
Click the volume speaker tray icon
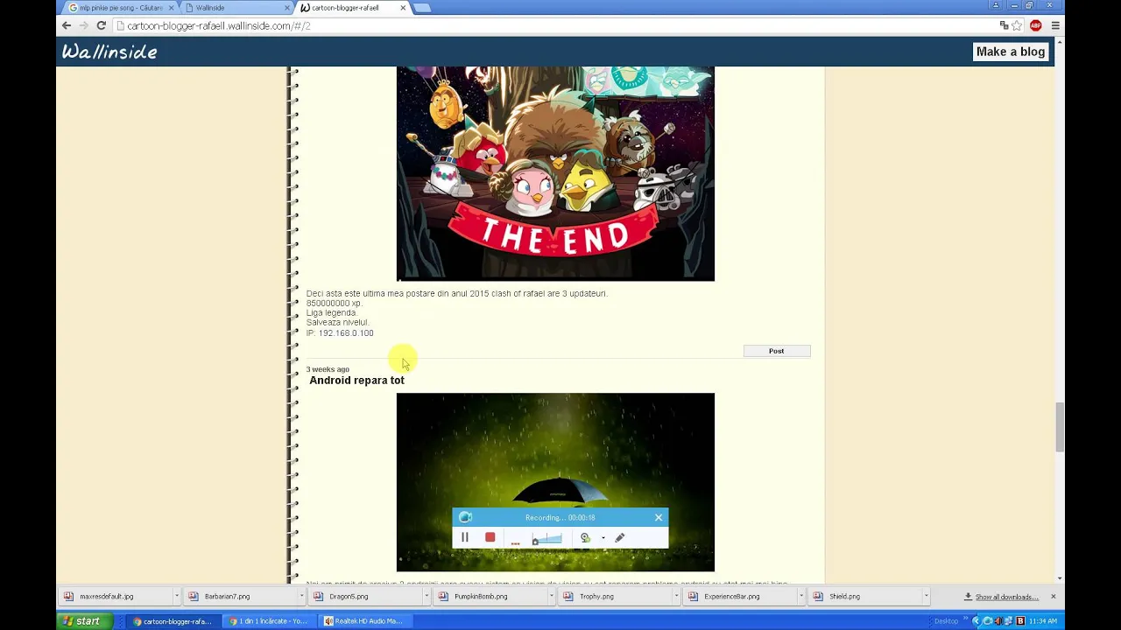coord(998,621)
